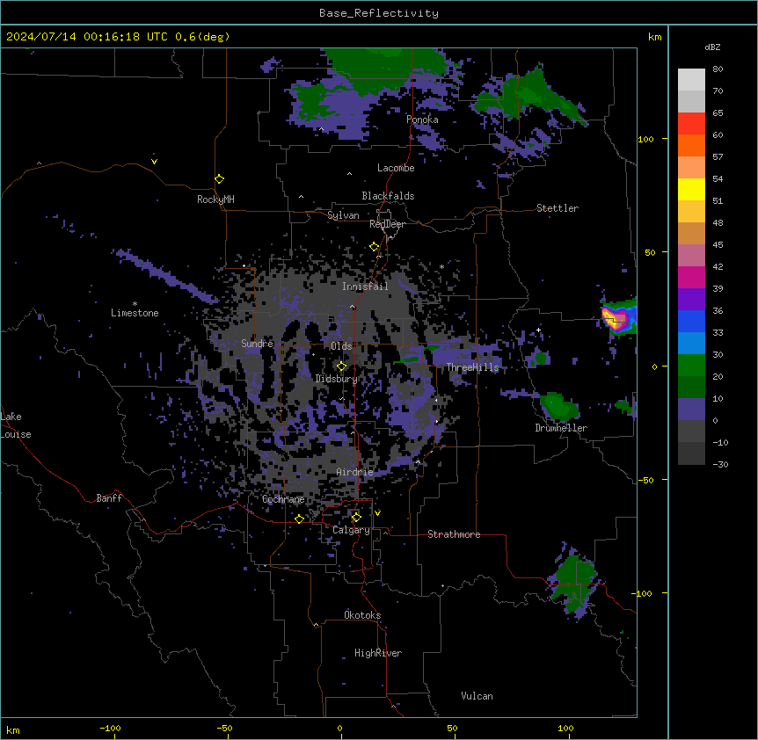Click the -100 tick on the horizontal axis
758x740 pixels.
(x=111, y=728)
